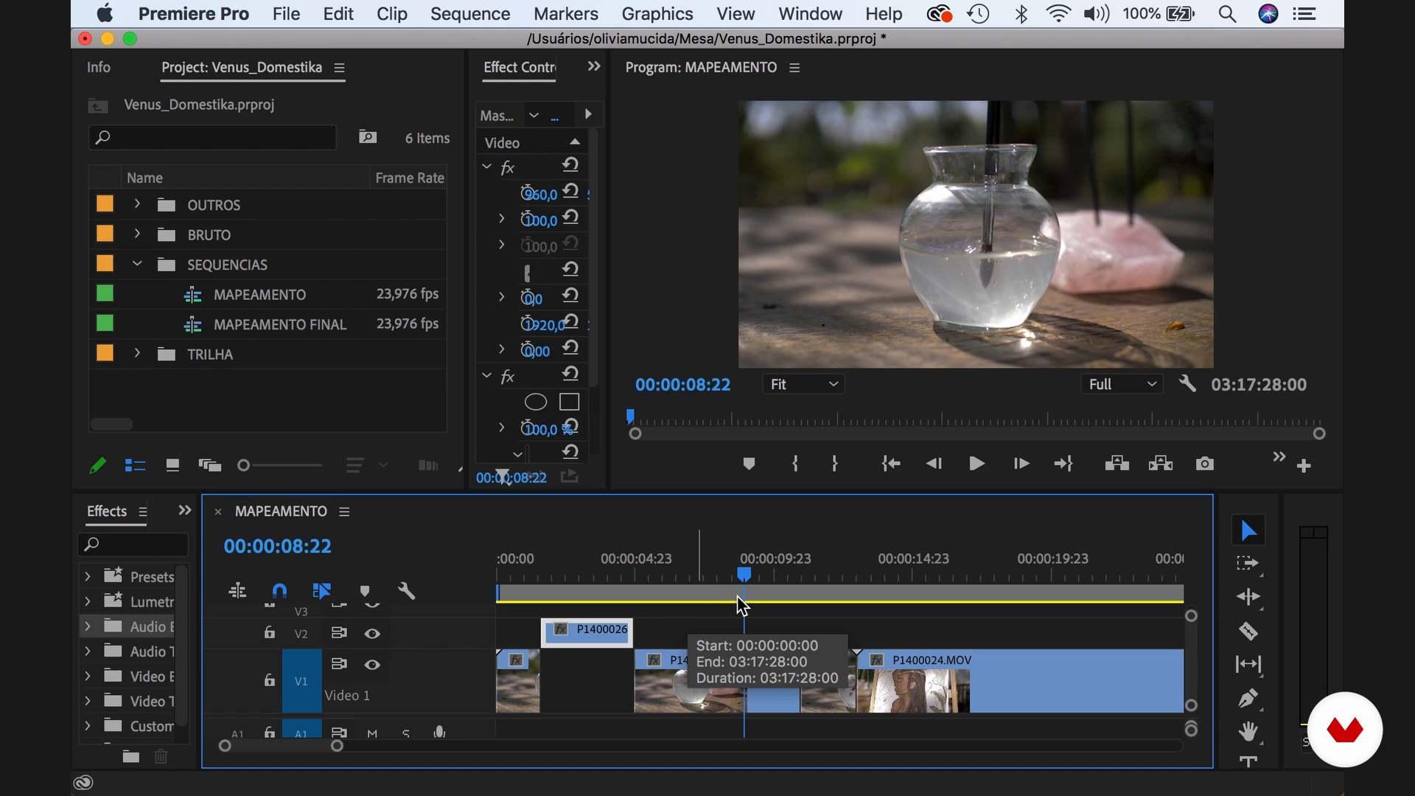Open the MAPEAMENTO FINAL sequence
1415x796 pixels.
click(x=279, y=324)
